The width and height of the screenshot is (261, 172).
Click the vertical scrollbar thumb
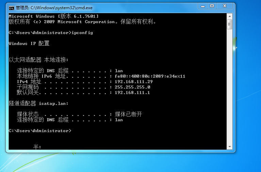[230, 24]
